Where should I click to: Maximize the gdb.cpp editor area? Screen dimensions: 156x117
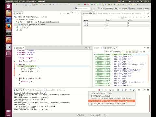[89, 48]
